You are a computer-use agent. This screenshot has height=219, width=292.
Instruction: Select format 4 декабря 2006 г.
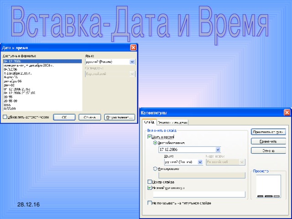pyautogui.click(x=42, y=73)
